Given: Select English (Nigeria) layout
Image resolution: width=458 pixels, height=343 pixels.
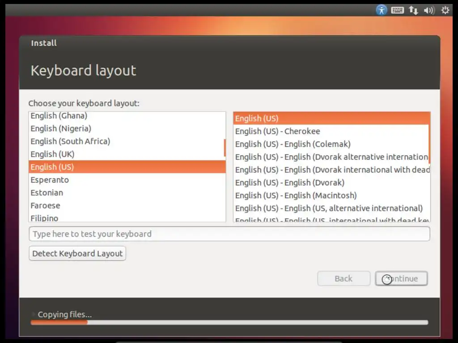Looking at the screenshot, I should pyautogui.click(x=127, y=128).
